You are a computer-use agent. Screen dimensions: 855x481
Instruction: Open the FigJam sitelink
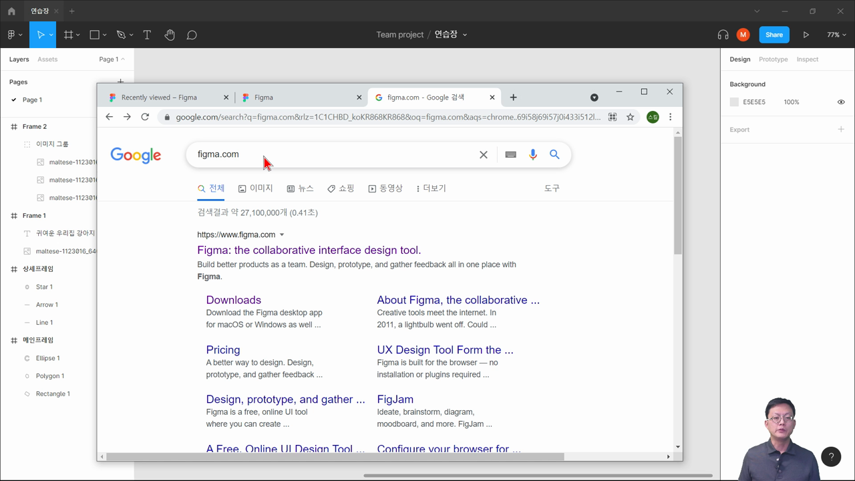pyautogui.click(x=395, y=399)
